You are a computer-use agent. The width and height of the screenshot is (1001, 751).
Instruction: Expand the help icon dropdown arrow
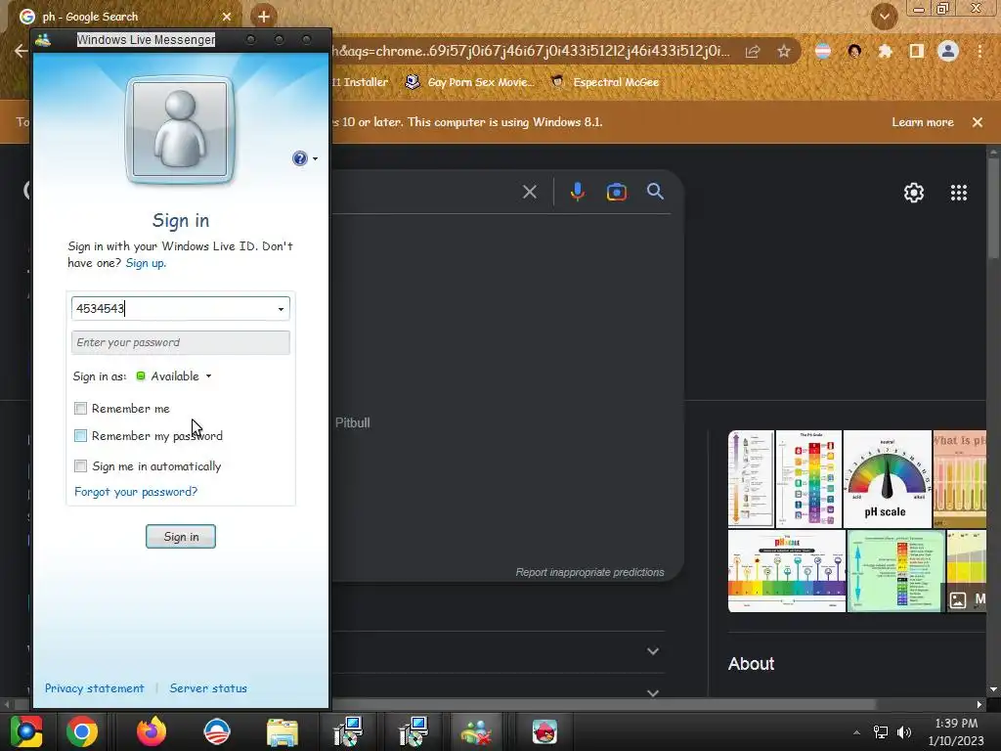[315, 159]
